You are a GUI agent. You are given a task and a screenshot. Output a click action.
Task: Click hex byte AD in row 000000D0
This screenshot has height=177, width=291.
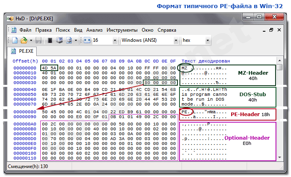click(113, 139)
